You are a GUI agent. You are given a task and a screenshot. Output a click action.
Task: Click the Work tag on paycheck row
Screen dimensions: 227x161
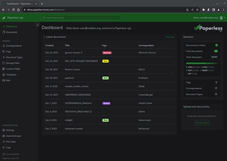(105, 78)
